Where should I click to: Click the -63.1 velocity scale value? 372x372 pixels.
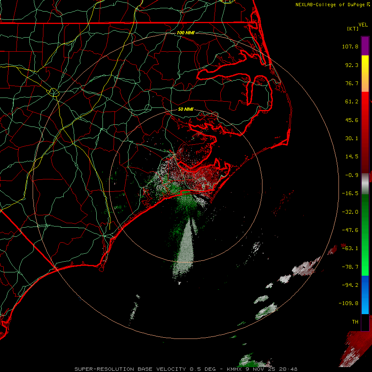tap(350, 248)
